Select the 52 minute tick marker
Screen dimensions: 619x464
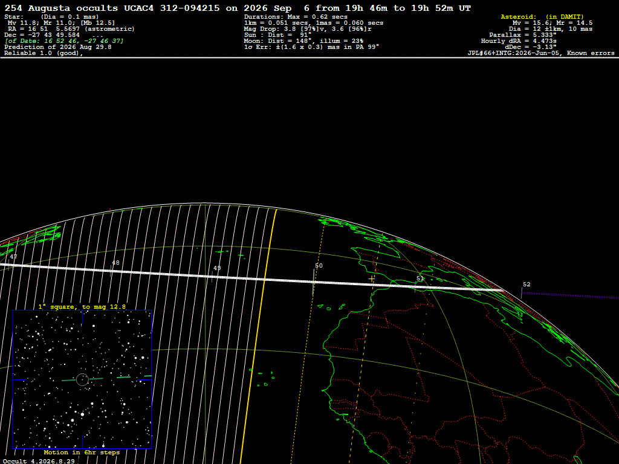(x=527, y=285)
